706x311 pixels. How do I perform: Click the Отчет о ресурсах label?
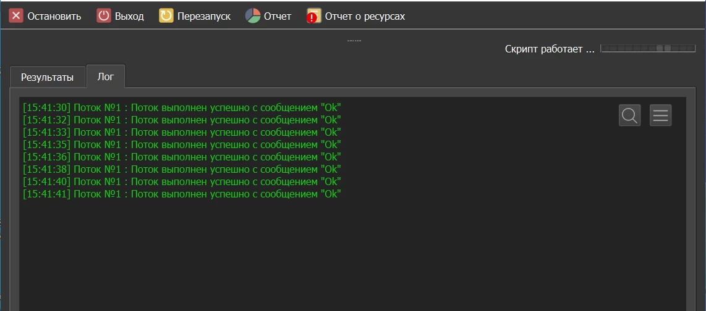(365, 17)
